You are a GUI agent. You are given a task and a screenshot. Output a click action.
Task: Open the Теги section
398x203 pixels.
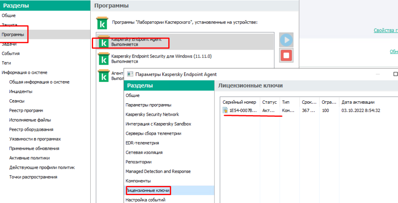coord(6,63)
